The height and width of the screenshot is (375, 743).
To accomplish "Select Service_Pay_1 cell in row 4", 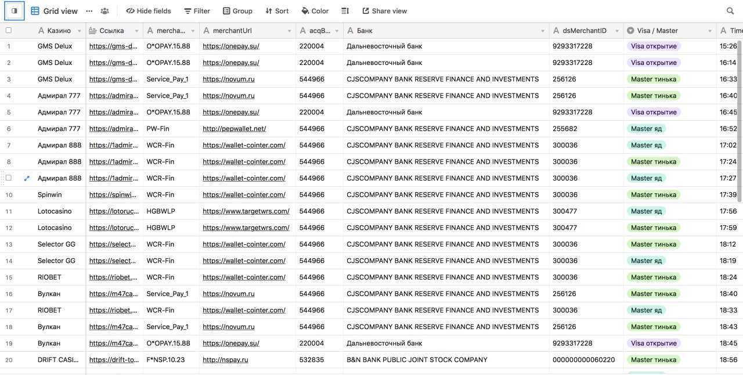I will pyautogui.click(x=171, y=96).
